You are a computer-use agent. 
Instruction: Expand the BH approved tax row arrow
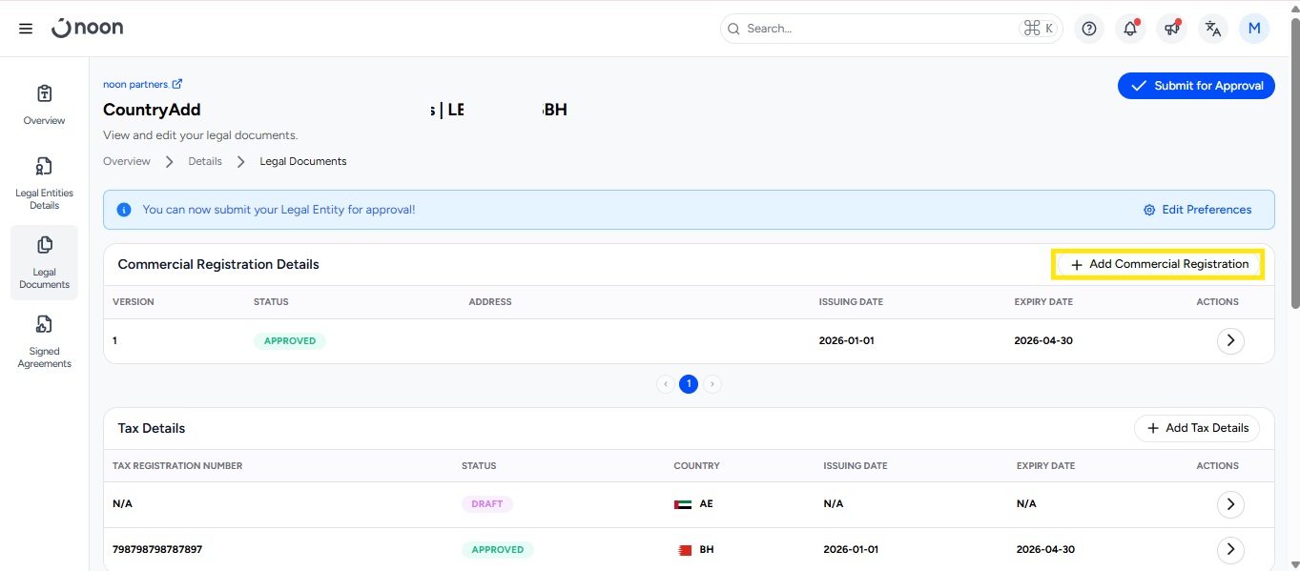pyautogui.click(x=1230, y=549)
